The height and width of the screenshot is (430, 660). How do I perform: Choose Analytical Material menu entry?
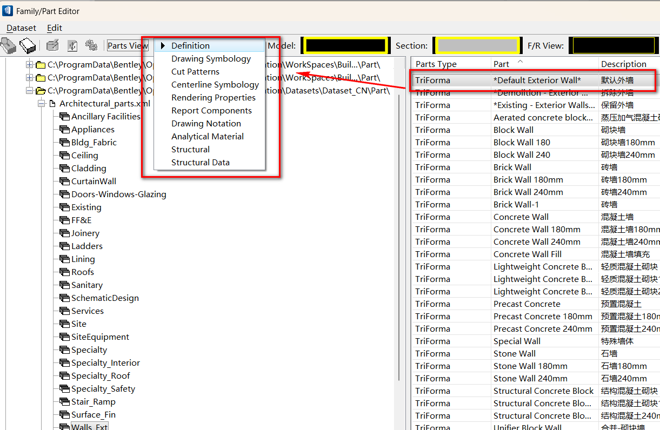[210, 136]
